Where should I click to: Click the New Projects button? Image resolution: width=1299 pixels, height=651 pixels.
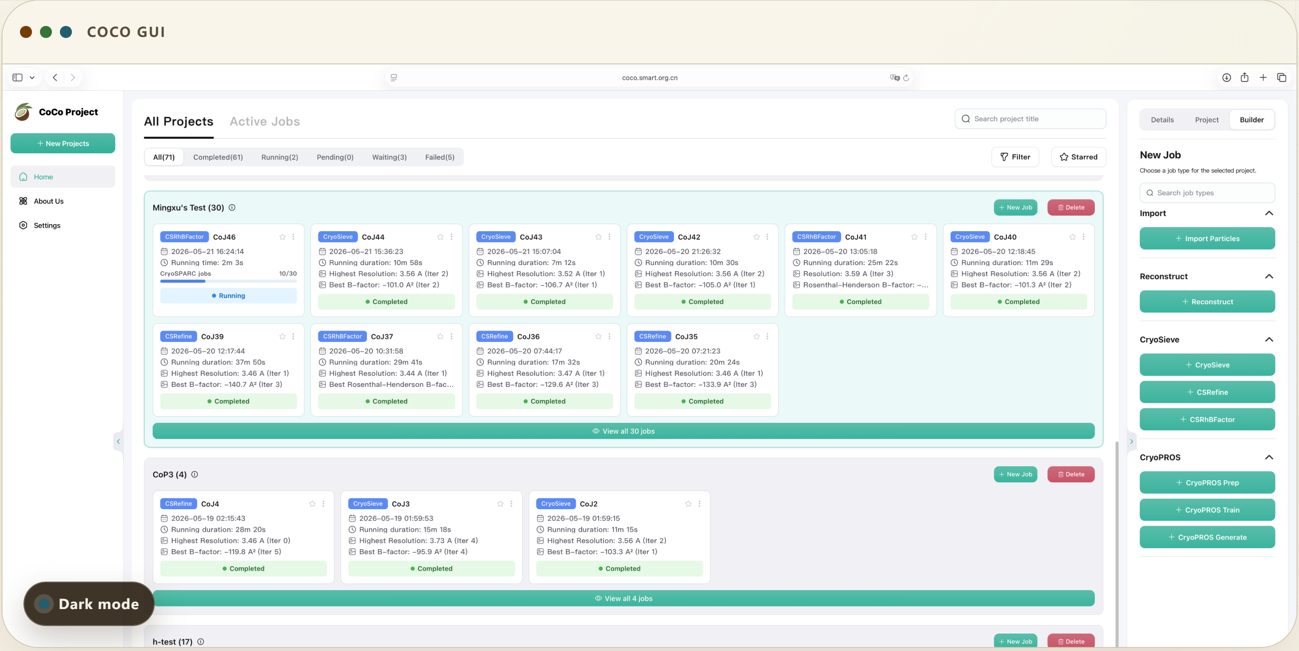pos(62,144)
